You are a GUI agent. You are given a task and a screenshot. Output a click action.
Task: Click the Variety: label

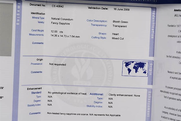click(x=41, y=22)
